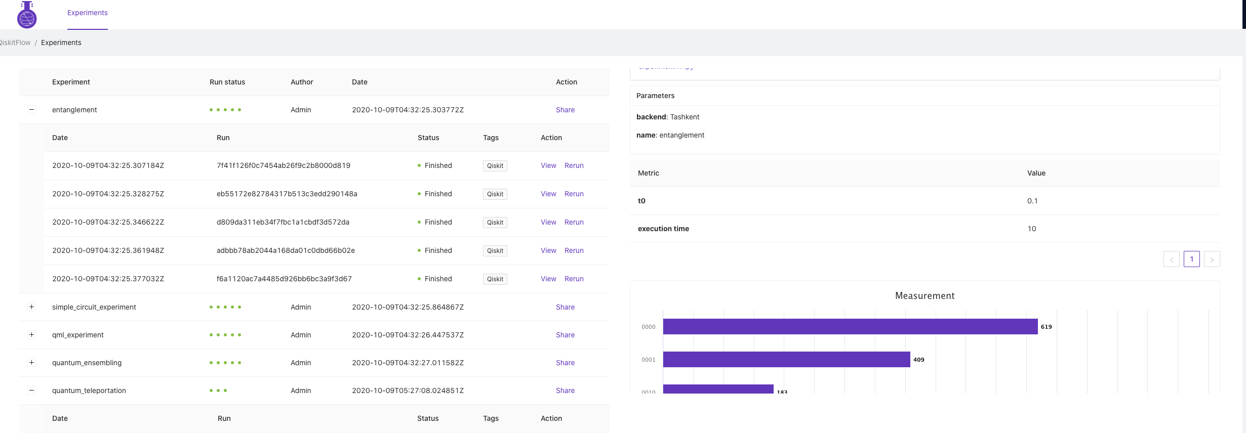Click the quantum_ensembling name

point(87,363)
